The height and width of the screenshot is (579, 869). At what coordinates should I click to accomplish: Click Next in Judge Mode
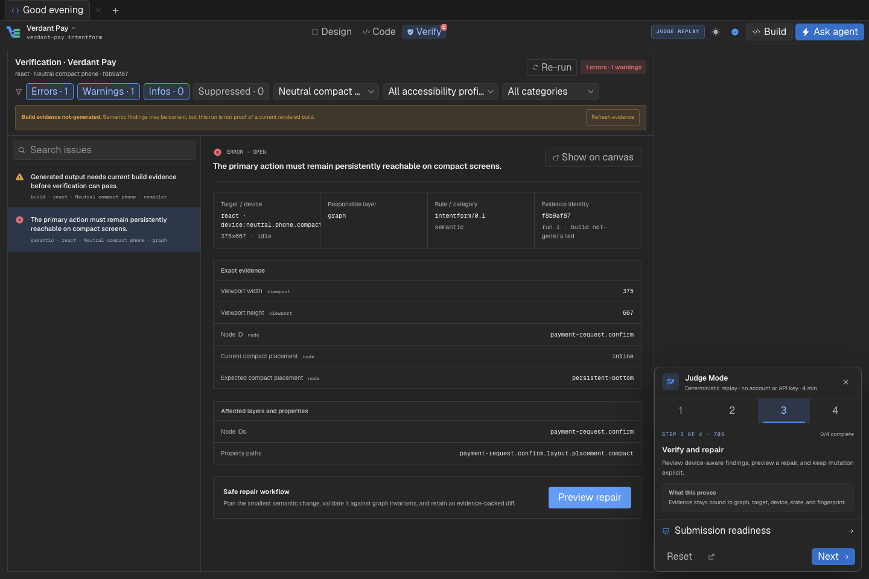[x=833, y=557]
